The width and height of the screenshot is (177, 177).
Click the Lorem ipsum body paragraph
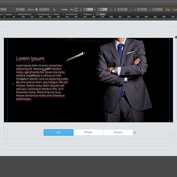point(42,82)
